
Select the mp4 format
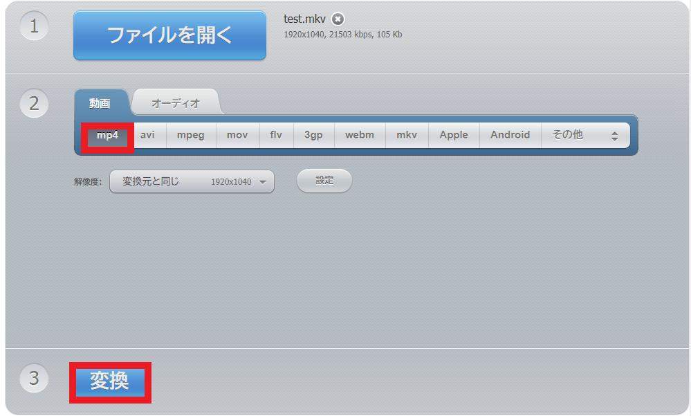tap(107, 135)
